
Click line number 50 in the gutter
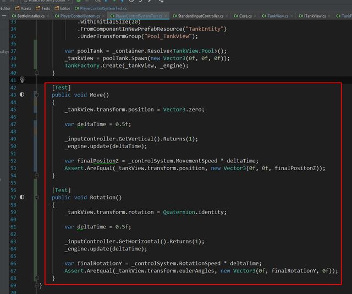[x=13, y=146]
